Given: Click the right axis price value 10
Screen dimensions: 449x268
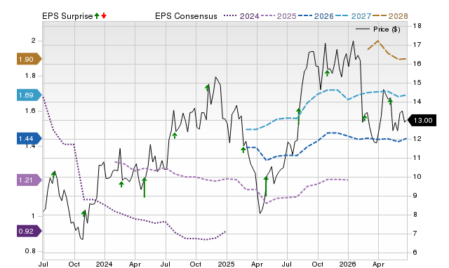Looking at the screenshot, I should (417, 177).
